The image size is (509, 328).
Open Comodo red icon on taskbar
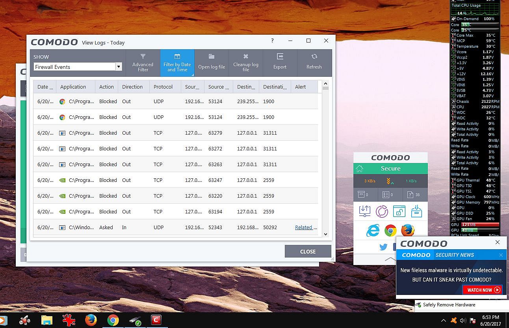(156, 320)
